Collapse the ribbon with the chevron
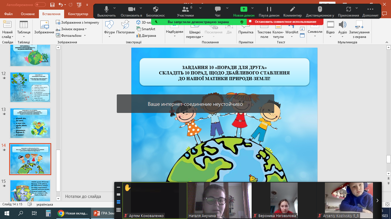Image resolution: width=391 pixels, height=219 pixels. [387, 42]
